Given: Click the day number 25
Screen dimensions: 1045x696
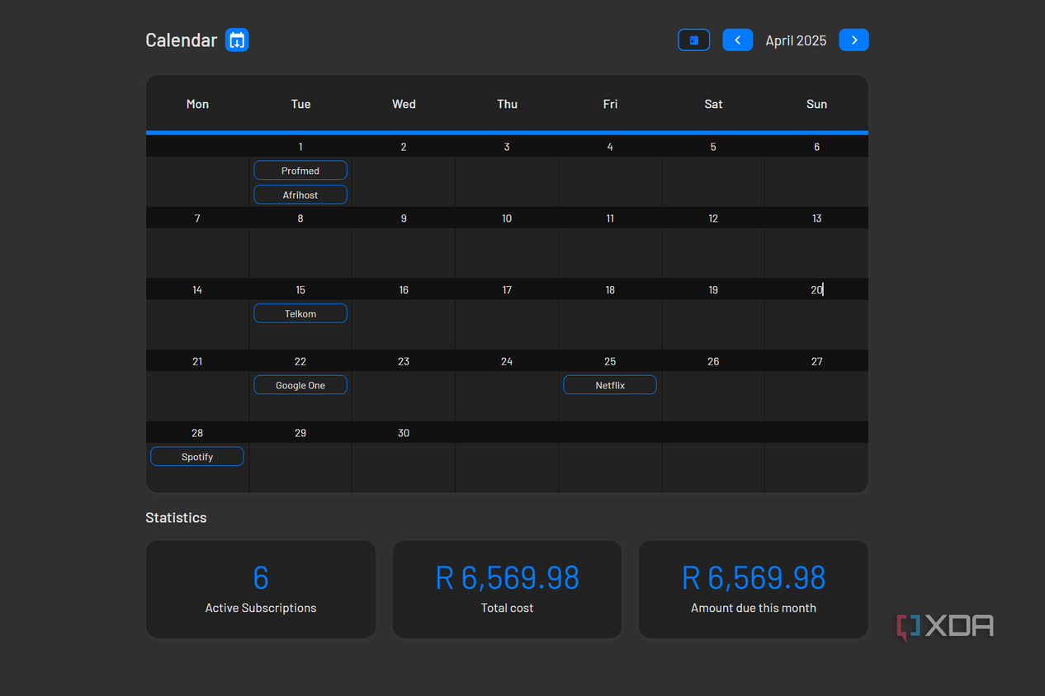Looking at the screenshot, I should pyautogui.click(x=610, y=362).
